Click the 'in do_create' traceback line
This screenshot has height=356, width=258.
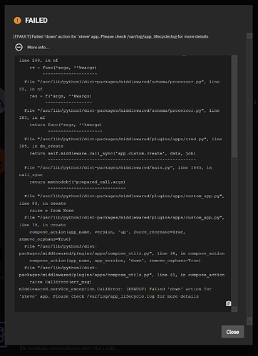click(x=41, y=146)
